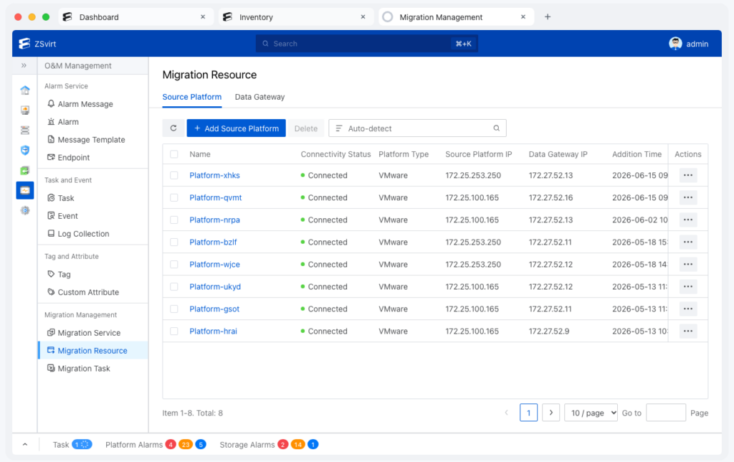Open the Alarm sidebar entry
Image resolution: width=734 pixels, height=462 pixels.
click(x=63, y=122)
